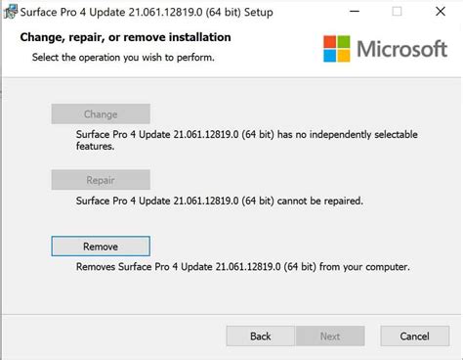This screenshot has width=463, height=360.
Task: Click the 'cannot be repaired' description
Action: [x=220, y=201]
